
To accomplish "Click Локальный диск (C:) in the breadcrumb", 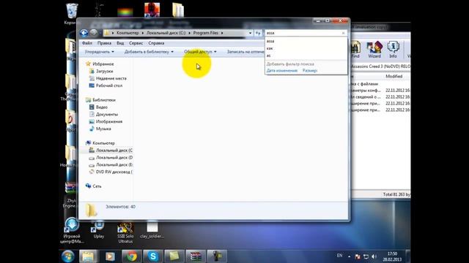I will pyautogui.click(x=166, y=33).
